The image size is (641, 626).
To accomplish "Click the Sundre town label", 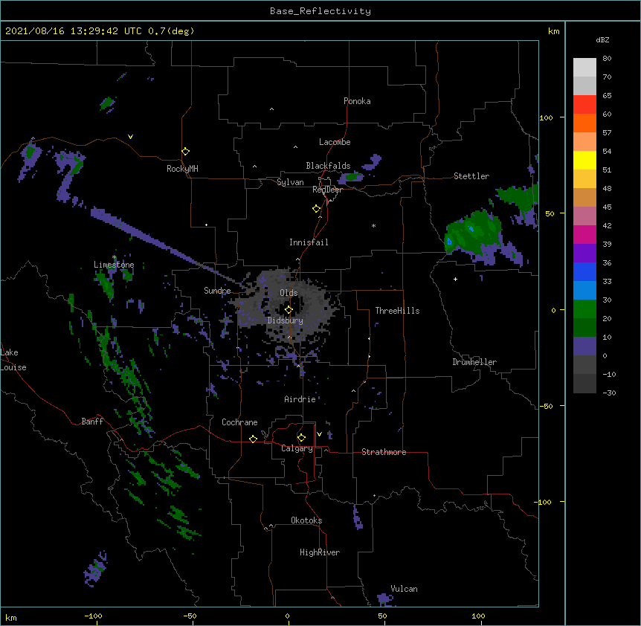I will tap(217, 291).
